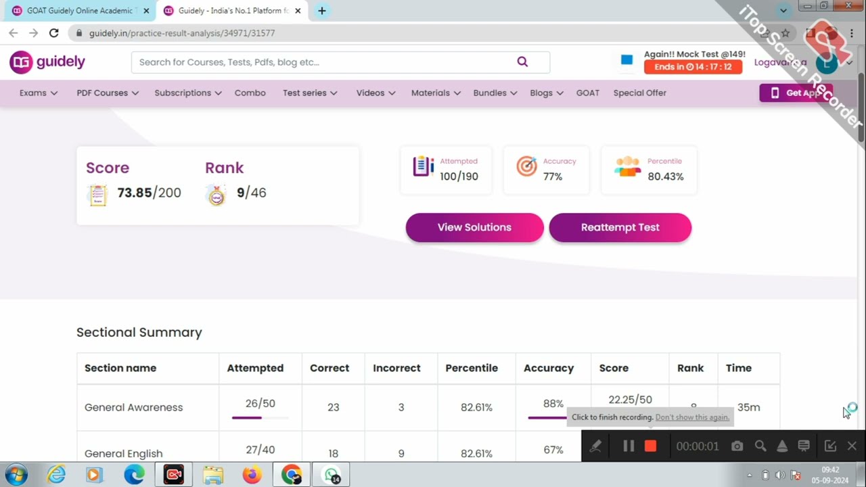
Task: Expand the PDF Courses dropdown
Action: (x=108, y=93)
